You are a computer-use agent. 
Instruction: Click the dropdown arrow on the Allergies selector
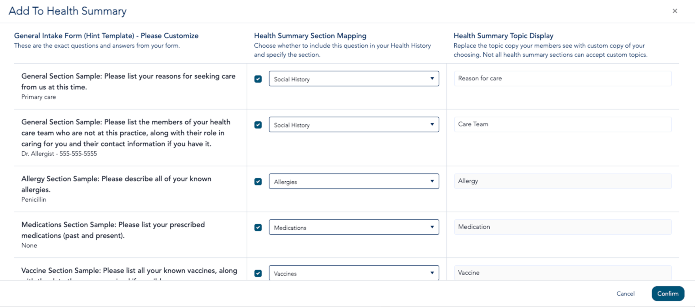coord(432,181)
